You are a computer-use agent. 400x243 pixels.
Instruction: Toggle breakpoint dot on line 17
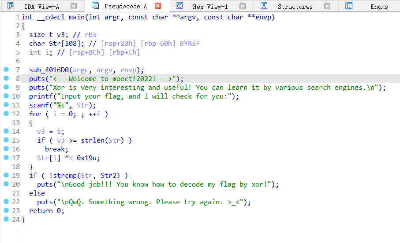(6, 158)
